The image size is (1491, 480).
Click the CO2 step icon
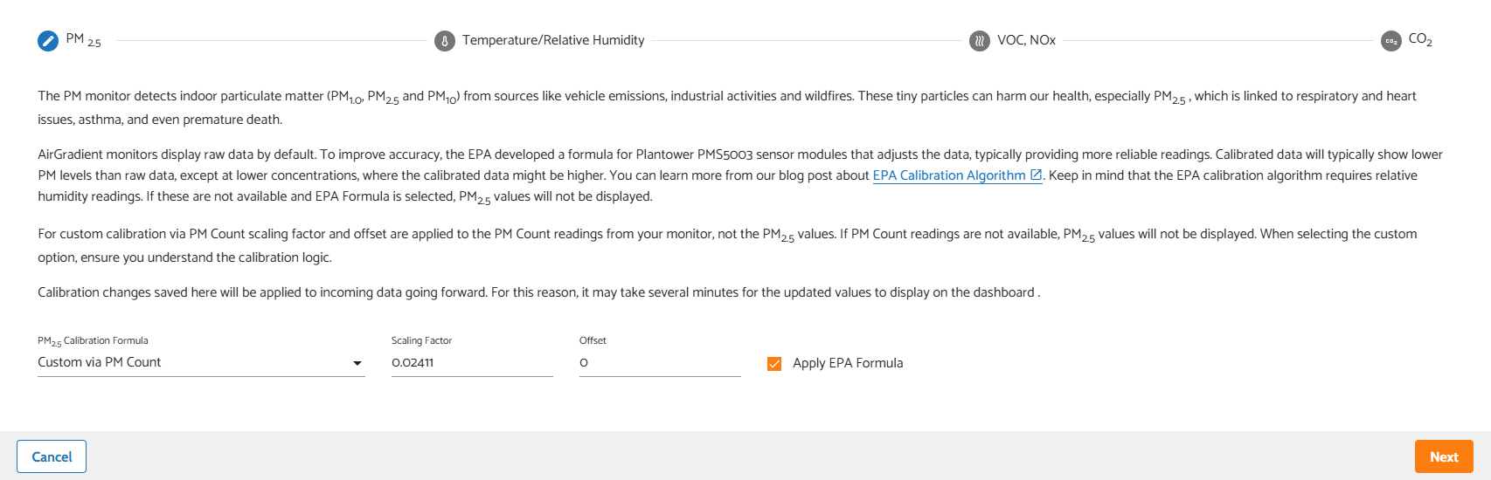pyautogui.click(x=1391, y=41)
